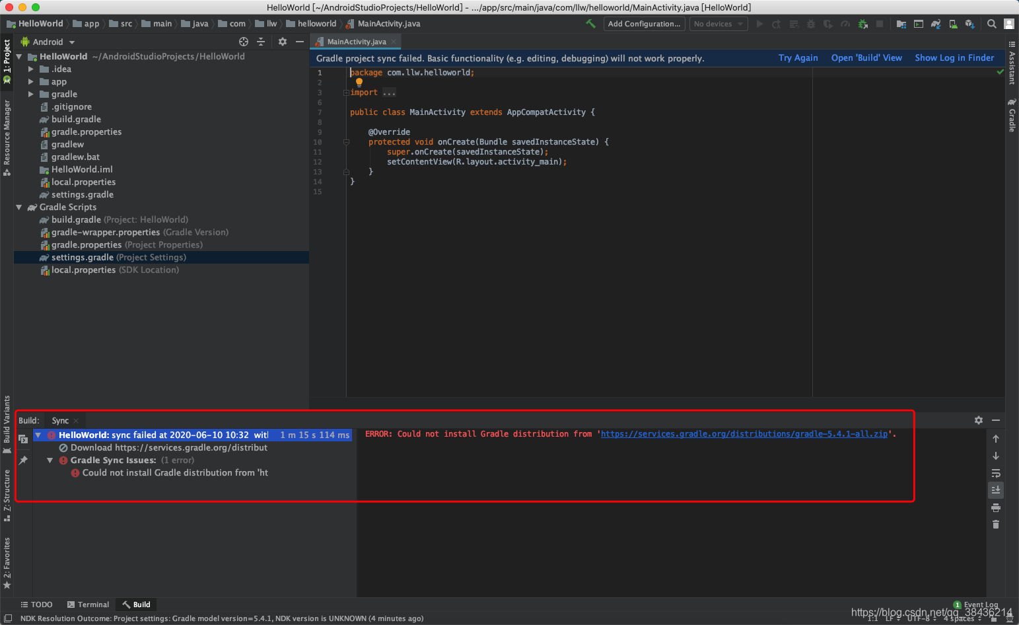Click the user account avatar icon
Viewport: 1019px width, 625px height.
[1009, 24]
